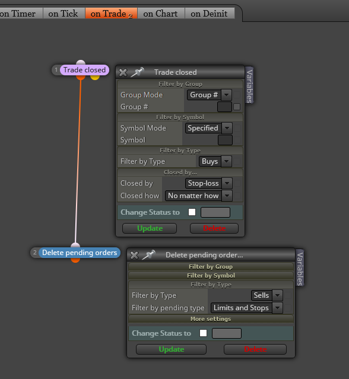The width and height of the screenshot is (349, 379).
Task: Click status value field in Trade closed panel
Action: pyautogui.click(x=215, y=212)
